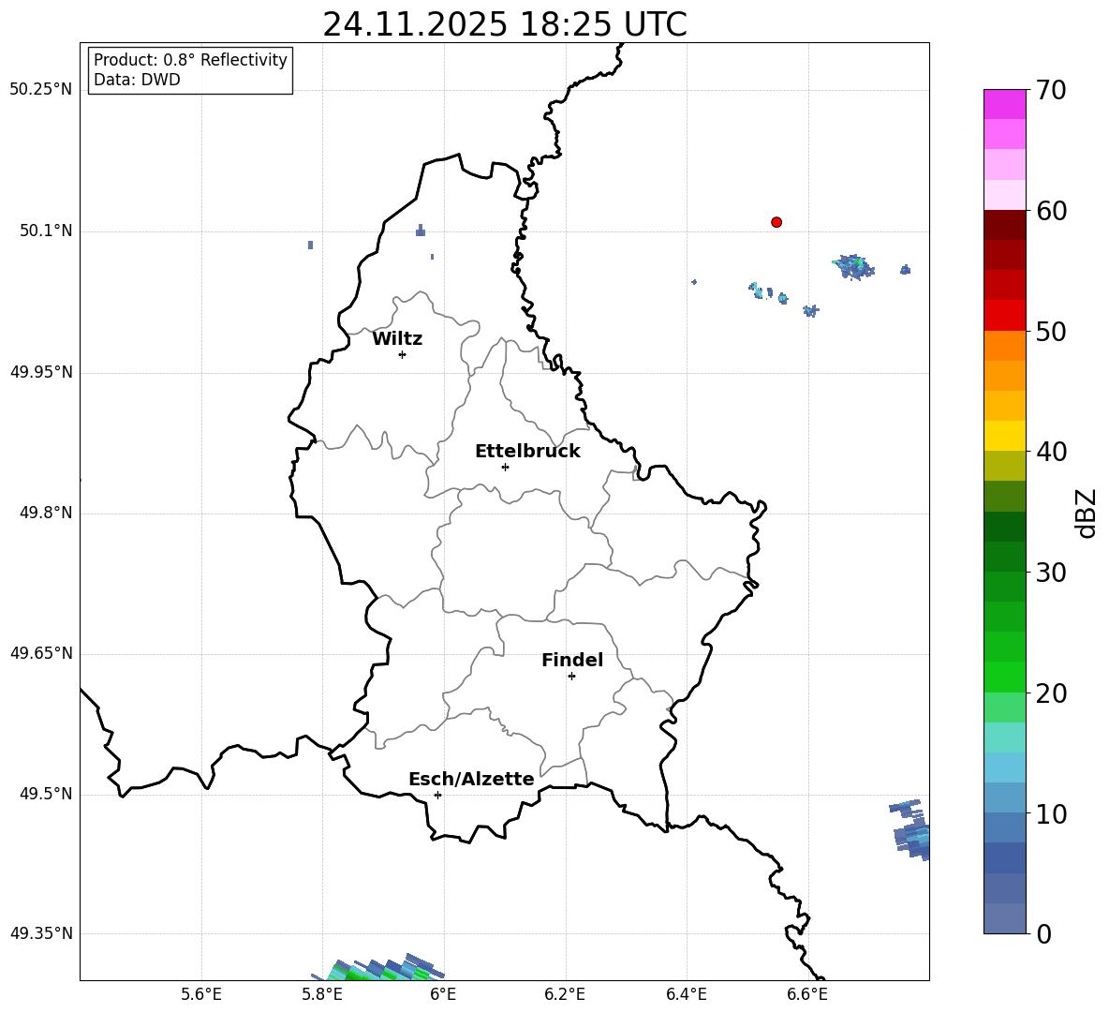Click the dBZ colorbar label
Image resolution: width=1109 pixels, height=1013 pixels.
[x=1085, y=513]
